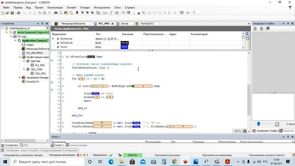Image resolution: width=295 pixels, height=166 pixels.
Task: Click the code editor vertical scrollbar
Action: click(249, 100)
